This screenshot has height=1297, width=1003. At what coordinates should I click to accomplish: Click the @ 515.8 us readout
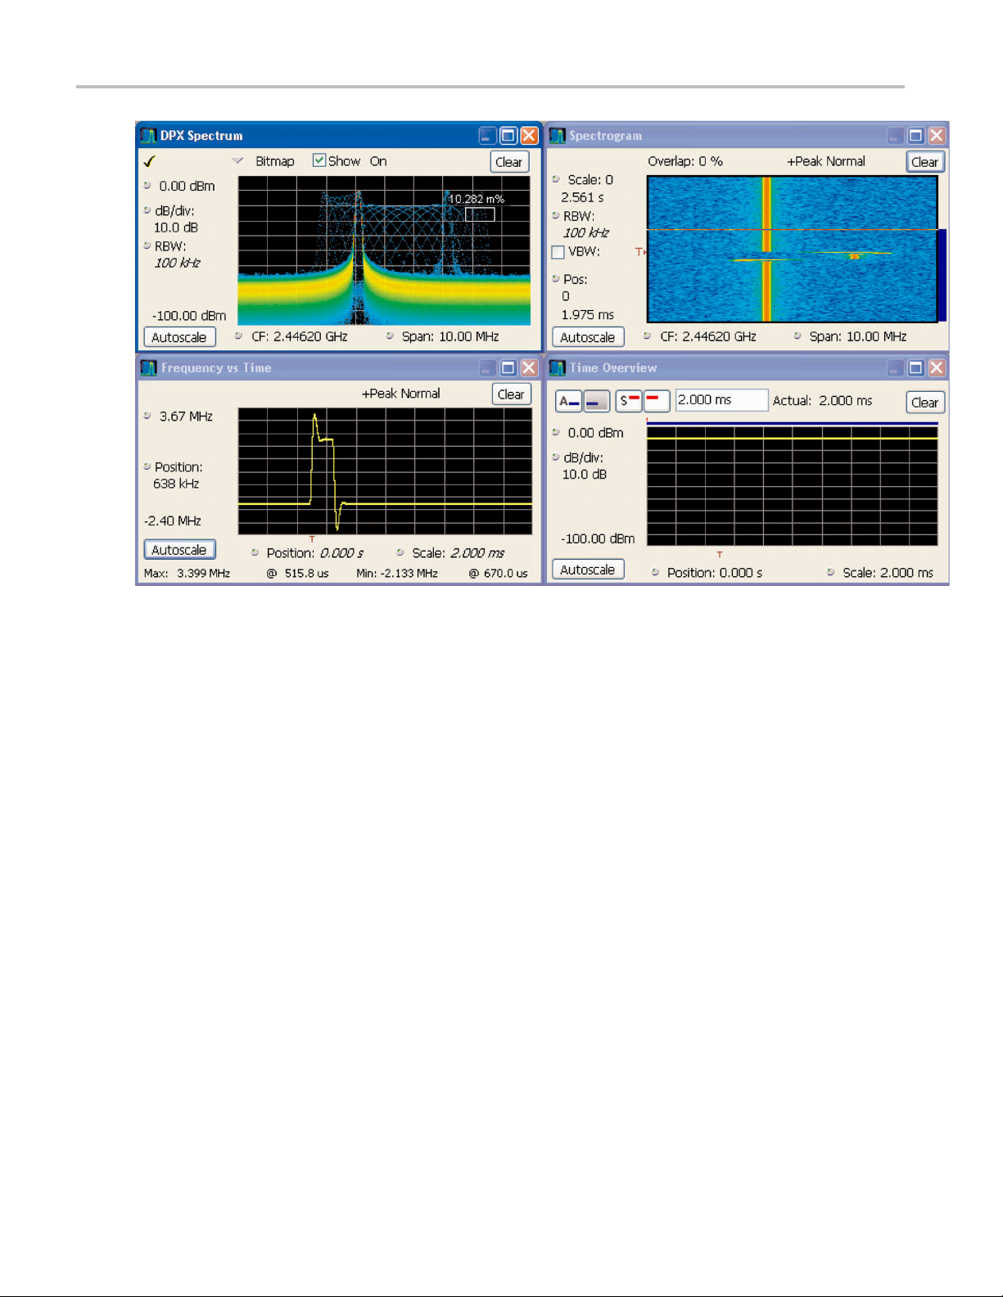(298, 574)
